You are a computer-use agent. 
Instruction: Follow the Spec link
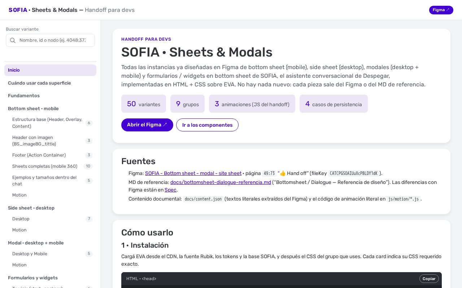point(170,190)
